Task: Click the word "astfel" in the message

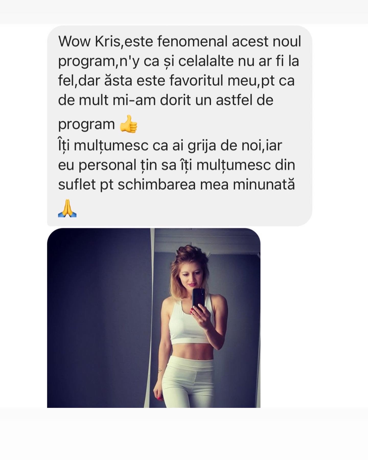Action: [234, 100]
